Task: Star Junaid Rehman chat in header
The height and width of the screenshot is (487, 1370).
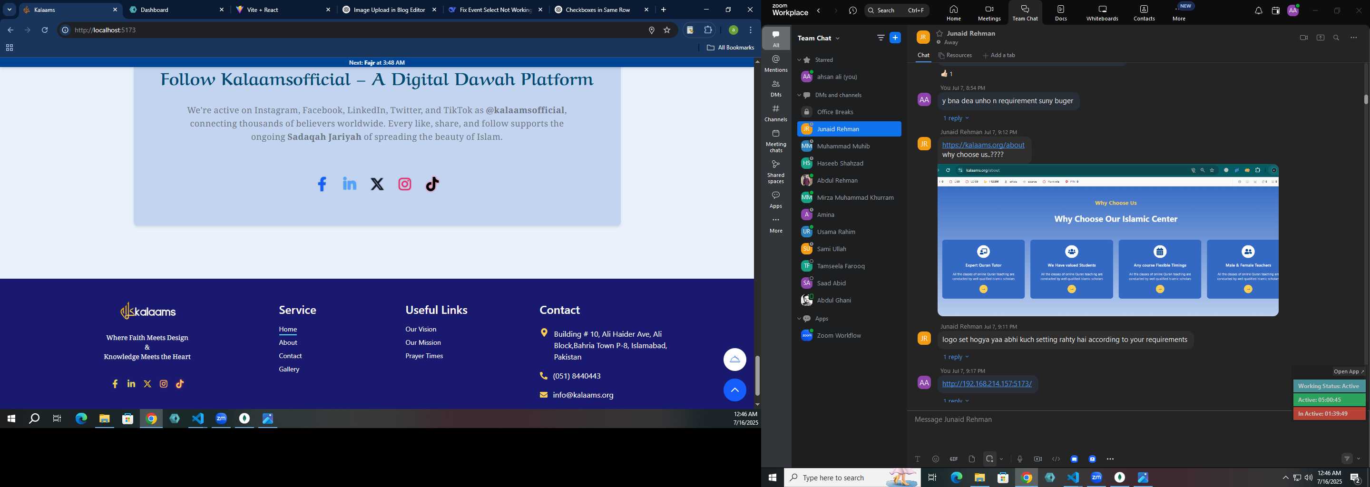Action: tap(940, 33)
